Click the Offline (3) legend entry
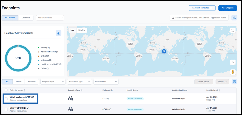 point(43,68)
